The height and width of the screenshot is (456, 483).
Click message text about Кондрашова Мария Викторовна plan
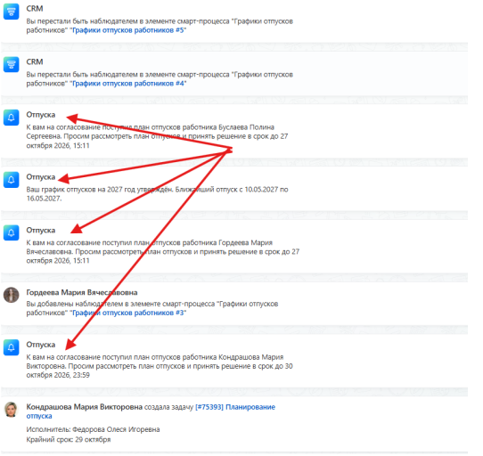pos(160,366)
